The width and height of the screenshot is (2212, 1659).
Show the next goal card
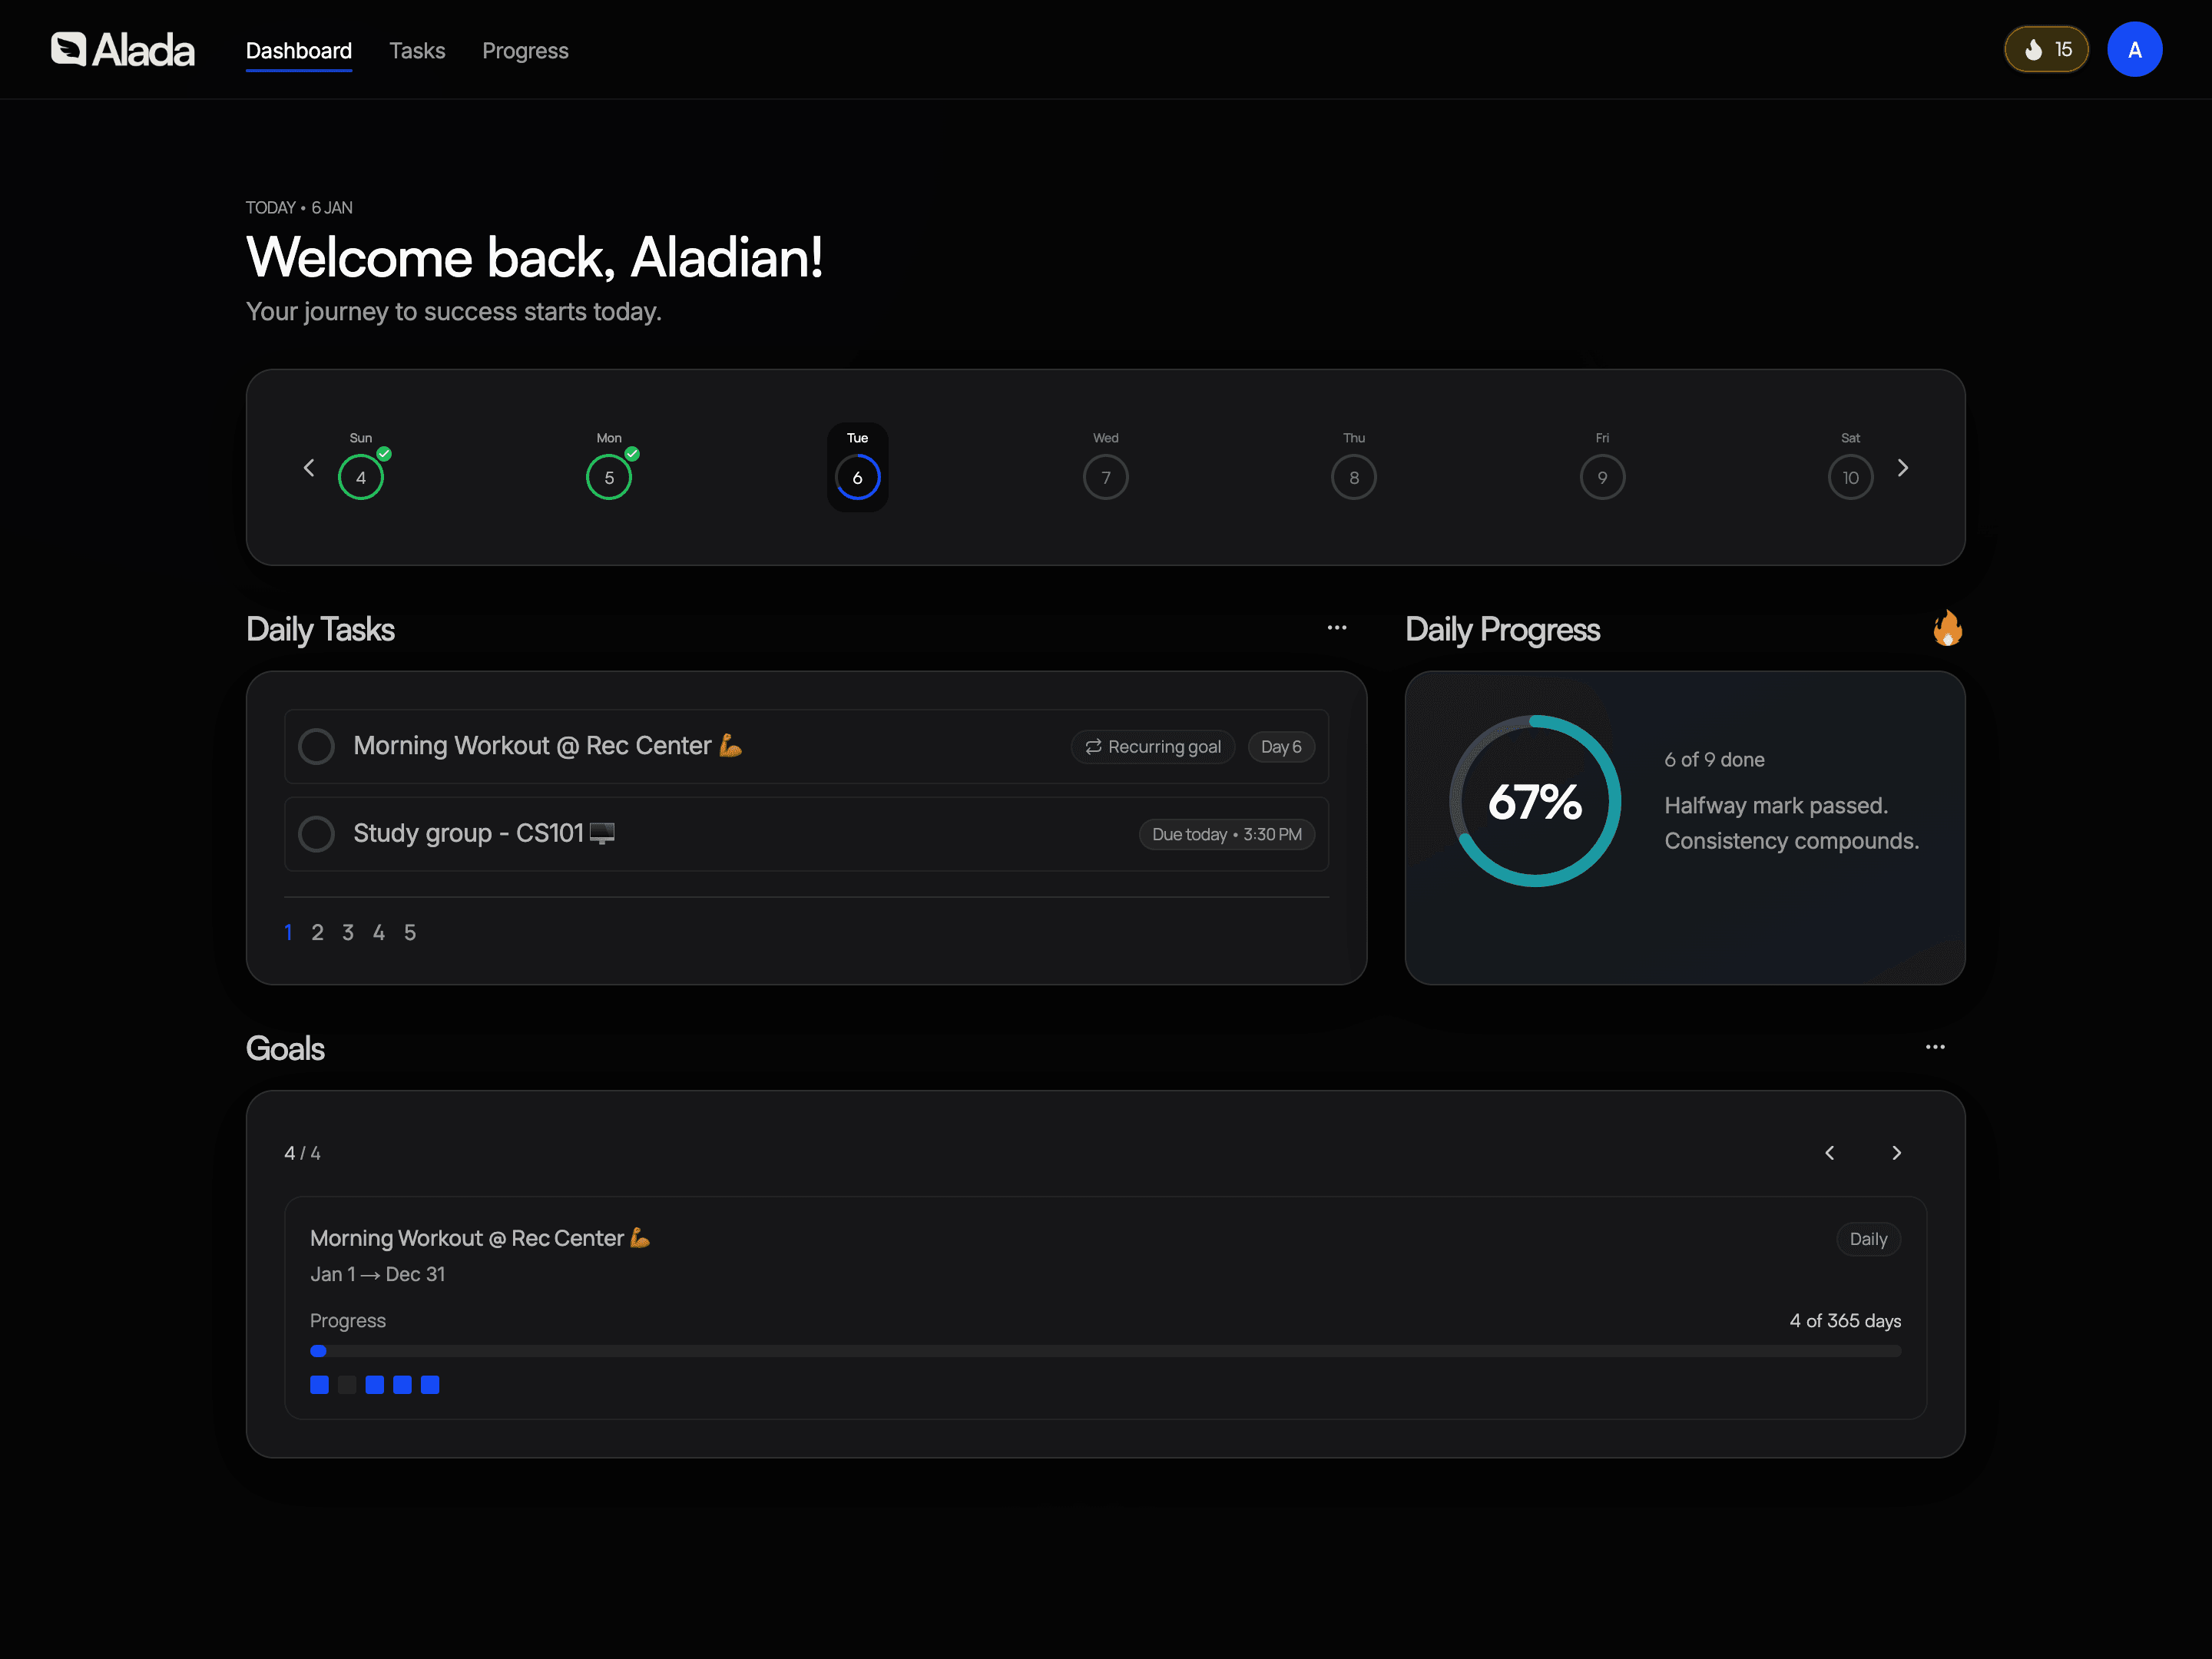(x=1896, y=1152)
